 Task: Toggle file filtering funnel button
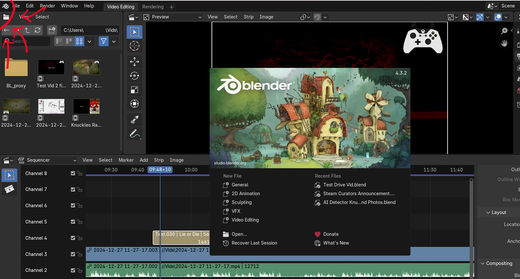click(x=104, y=41)
